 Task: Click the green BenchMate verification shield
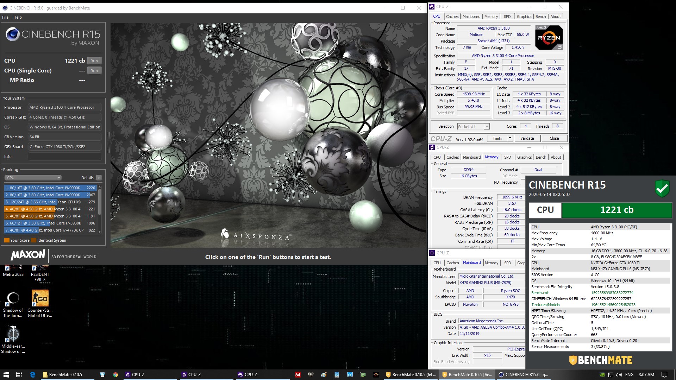tap(662, 189)
